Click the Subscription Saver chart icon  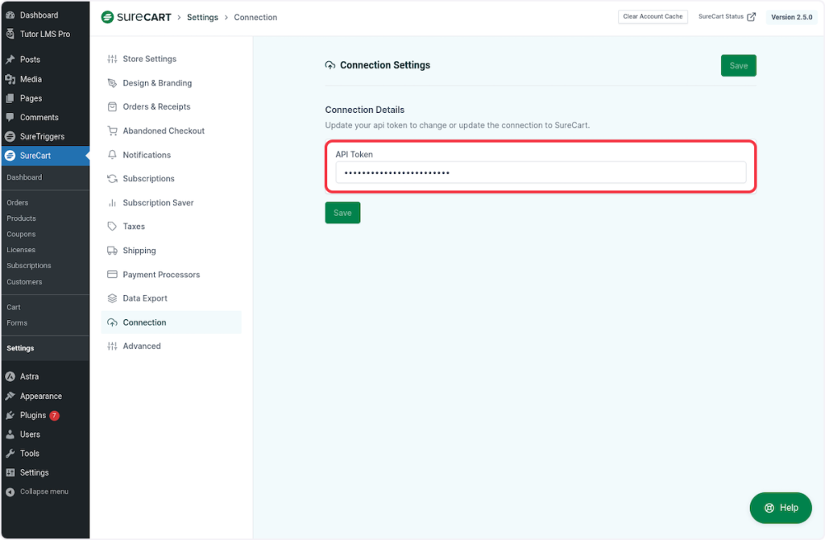[x=112, y=203]
